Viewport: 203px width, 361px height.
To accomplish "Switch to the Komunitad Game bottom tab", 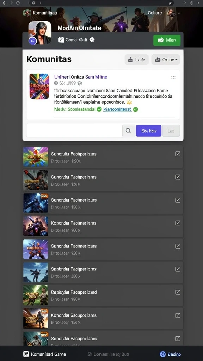I will 45,354.
